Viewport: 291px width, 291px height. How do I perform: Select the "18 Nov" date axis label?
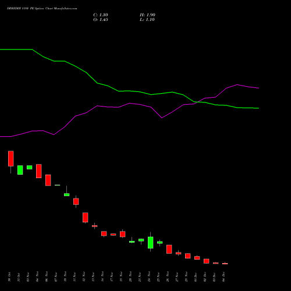click(x=121, y=276)
